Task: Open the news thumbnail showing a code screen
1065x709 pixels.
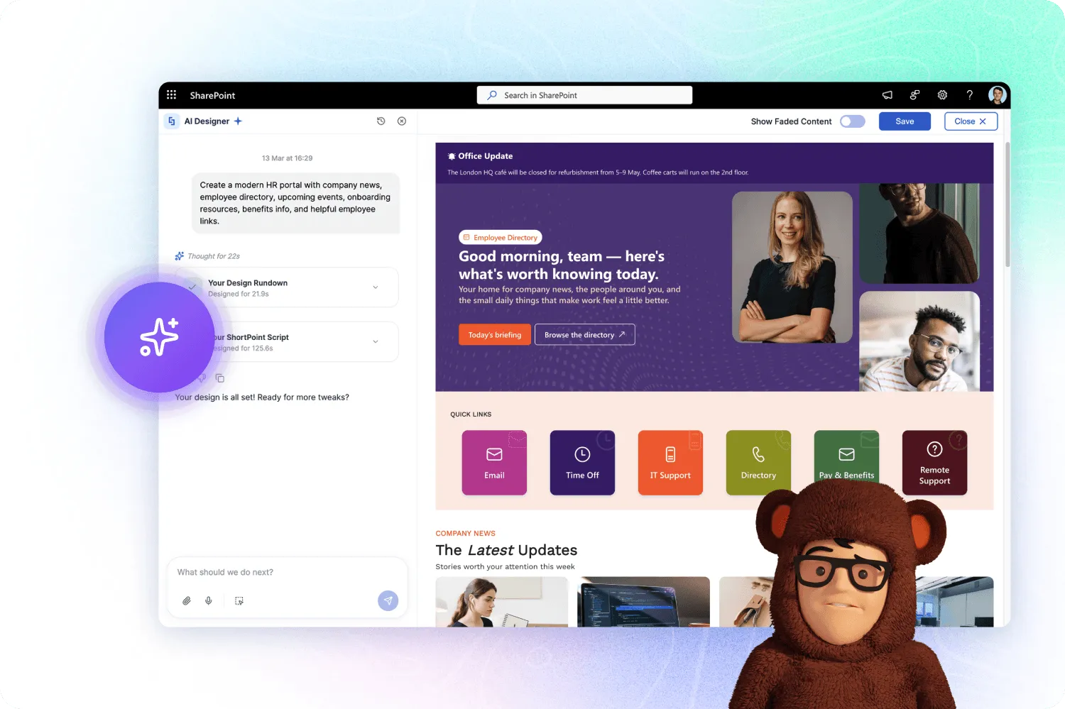Action: pos(643,602)
